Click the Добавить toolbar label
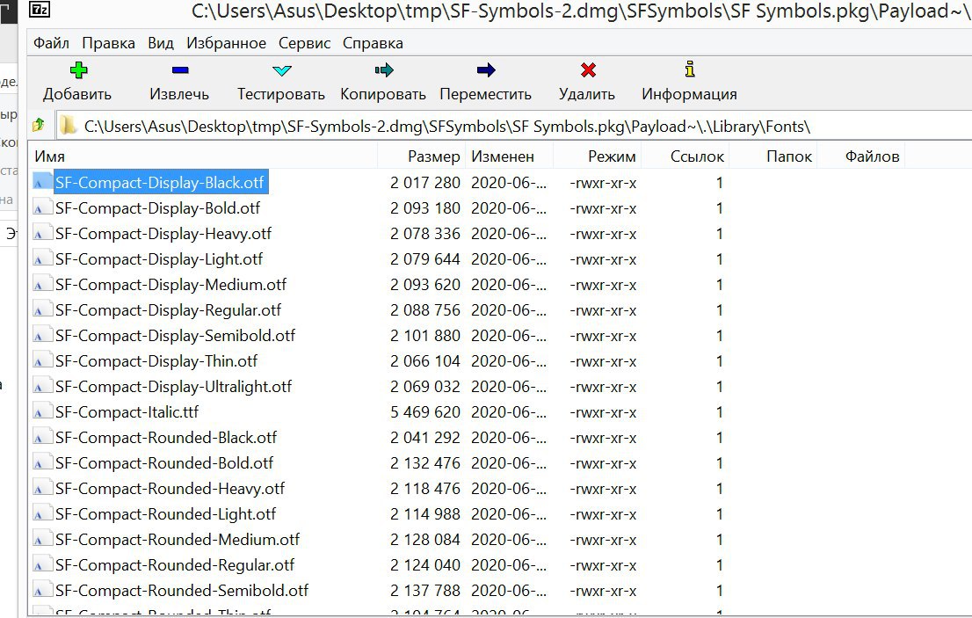Image resolution: width=972 pixels, height=618 pixels. [77, 94]
